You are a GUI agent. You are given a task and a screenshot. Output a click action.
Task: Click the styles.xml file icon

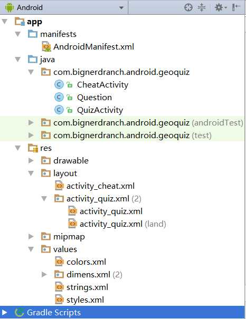point(59,299)
